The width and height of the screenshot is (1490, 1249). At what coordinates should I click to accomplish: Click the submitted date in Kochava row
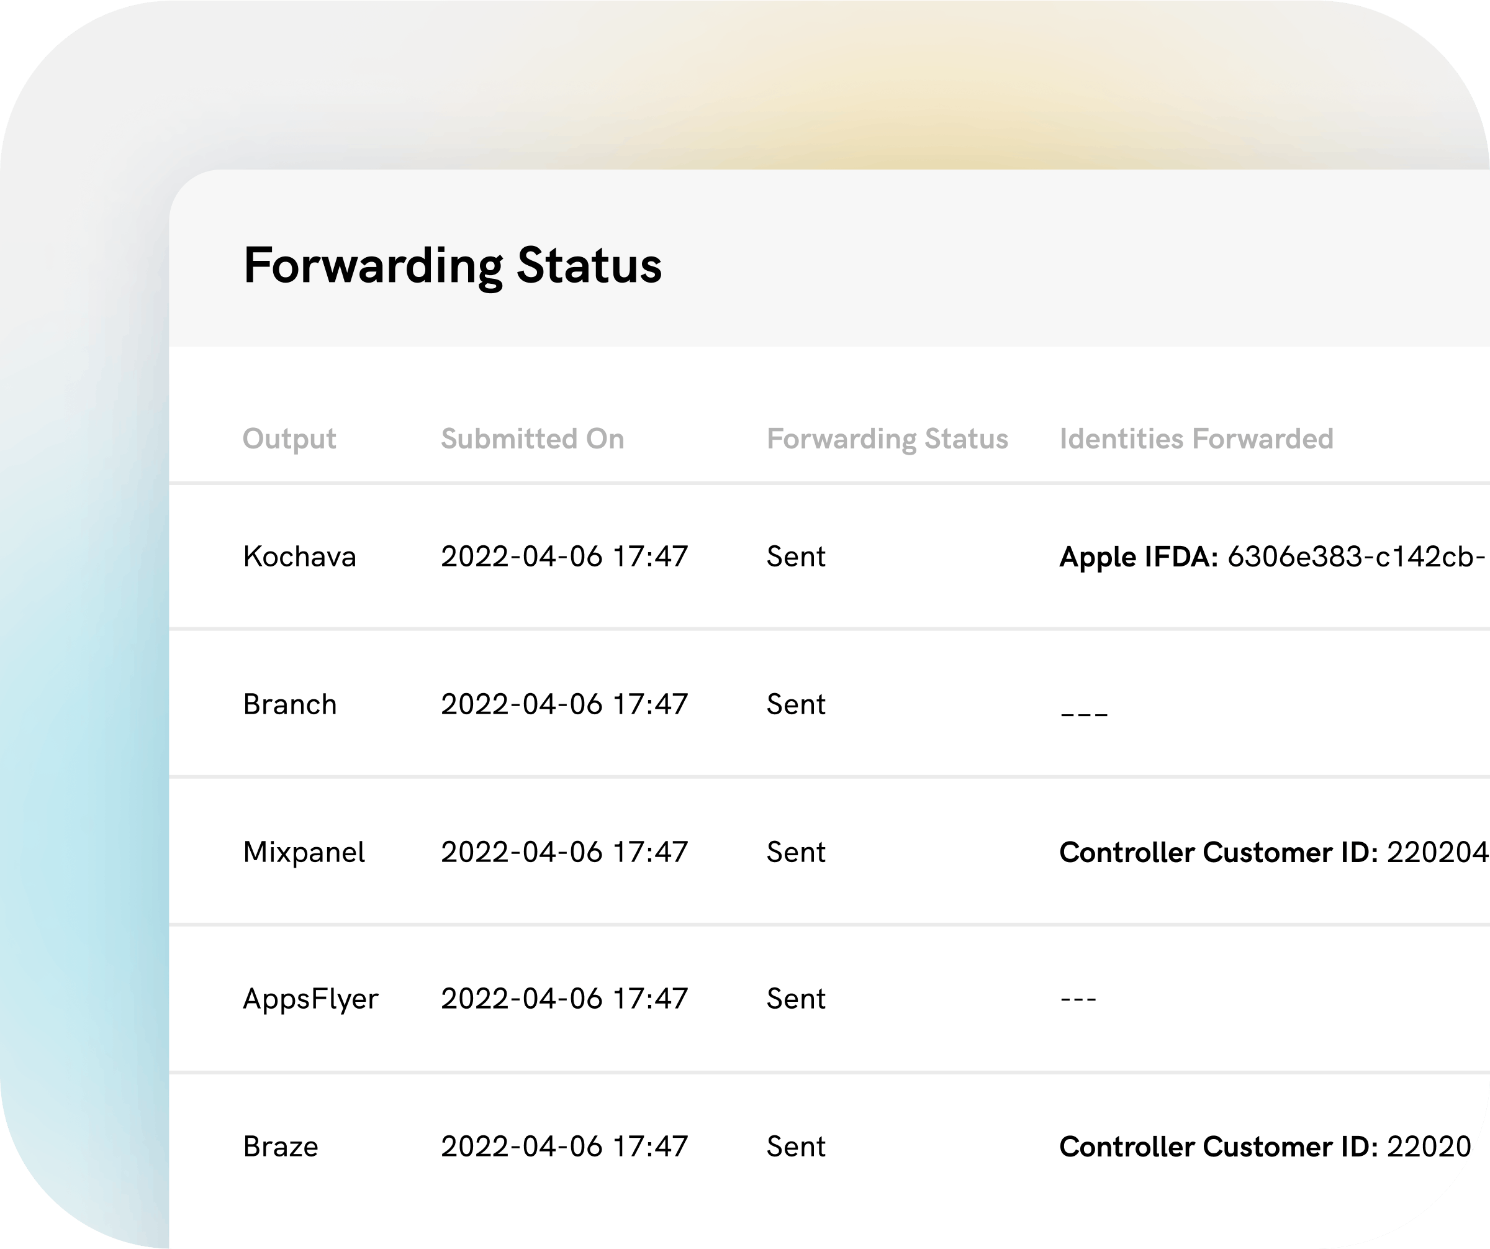pos(565,556)
